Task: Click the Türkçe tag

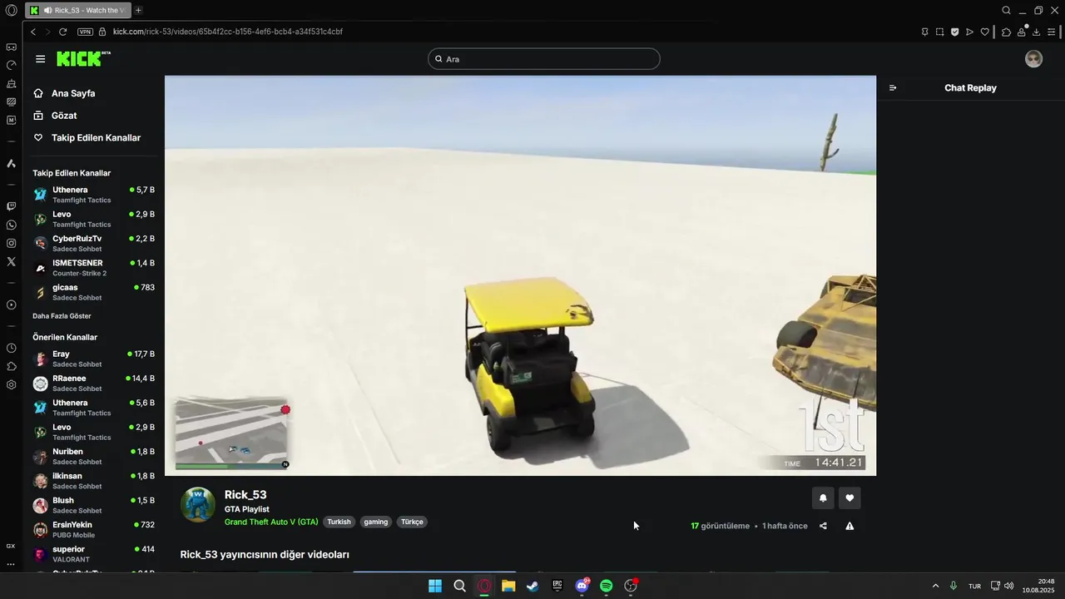Action: pyautogui.click(x=412, y=522)
